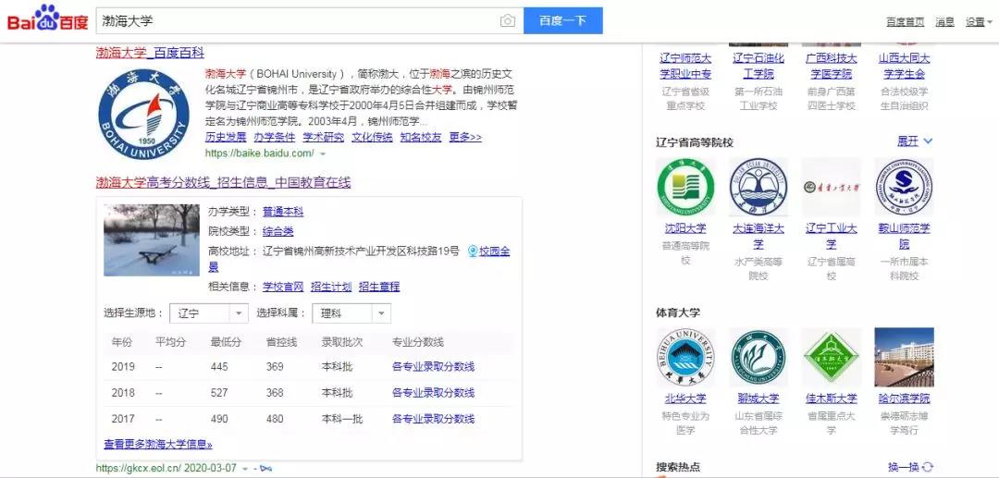This screenshot has width=999, height=478.
Task: Click 2018 minimum score 527 cell
Action: 219,393
